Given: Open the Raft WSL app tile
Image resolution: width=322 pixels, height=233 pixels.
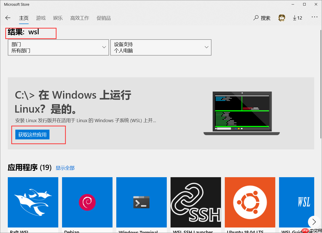Looking at the screenshot, I should [33, 202].
